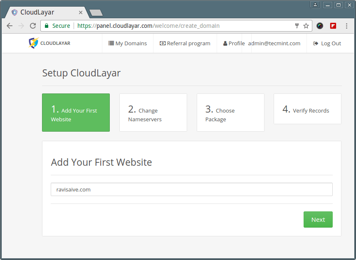The height and width of the screenshot is (260, 356).
Task: Select step 4 Verify Records
Action: coord(307,109)
